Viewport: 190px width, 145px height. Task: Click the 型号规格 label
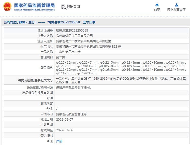pyautogui.click(x=47, y=68)
